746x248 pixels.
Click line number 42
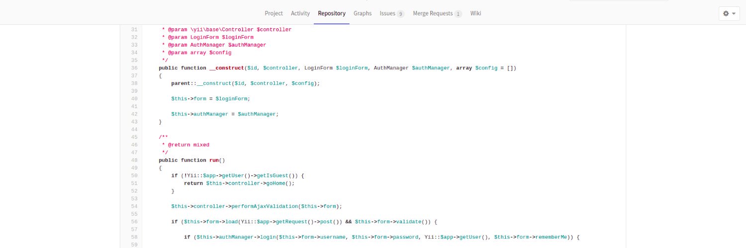click(134, 114)
